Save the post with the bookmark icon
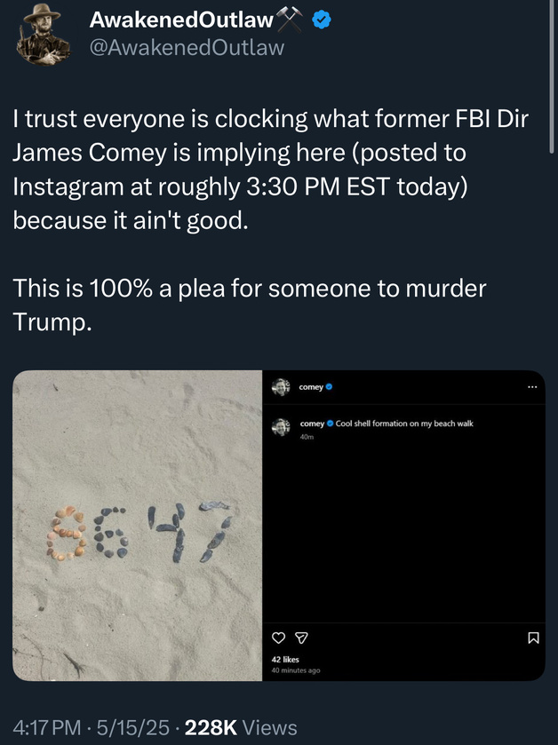This screenshot has width=558, height=745. (x=533, y=638)
